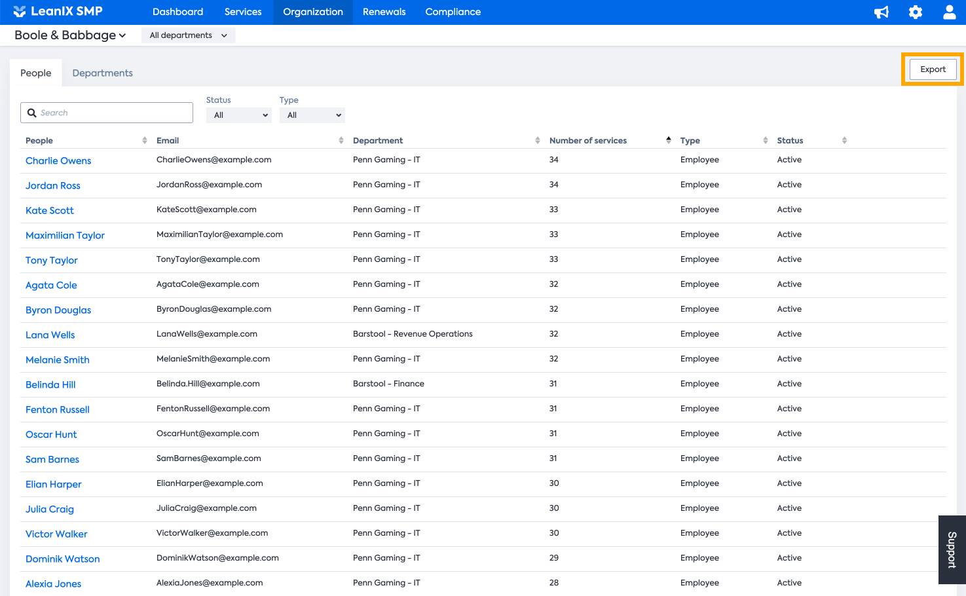Go to the Dashboard menu
The width and height of the screenshot is (966, 596).
point(177,12)
